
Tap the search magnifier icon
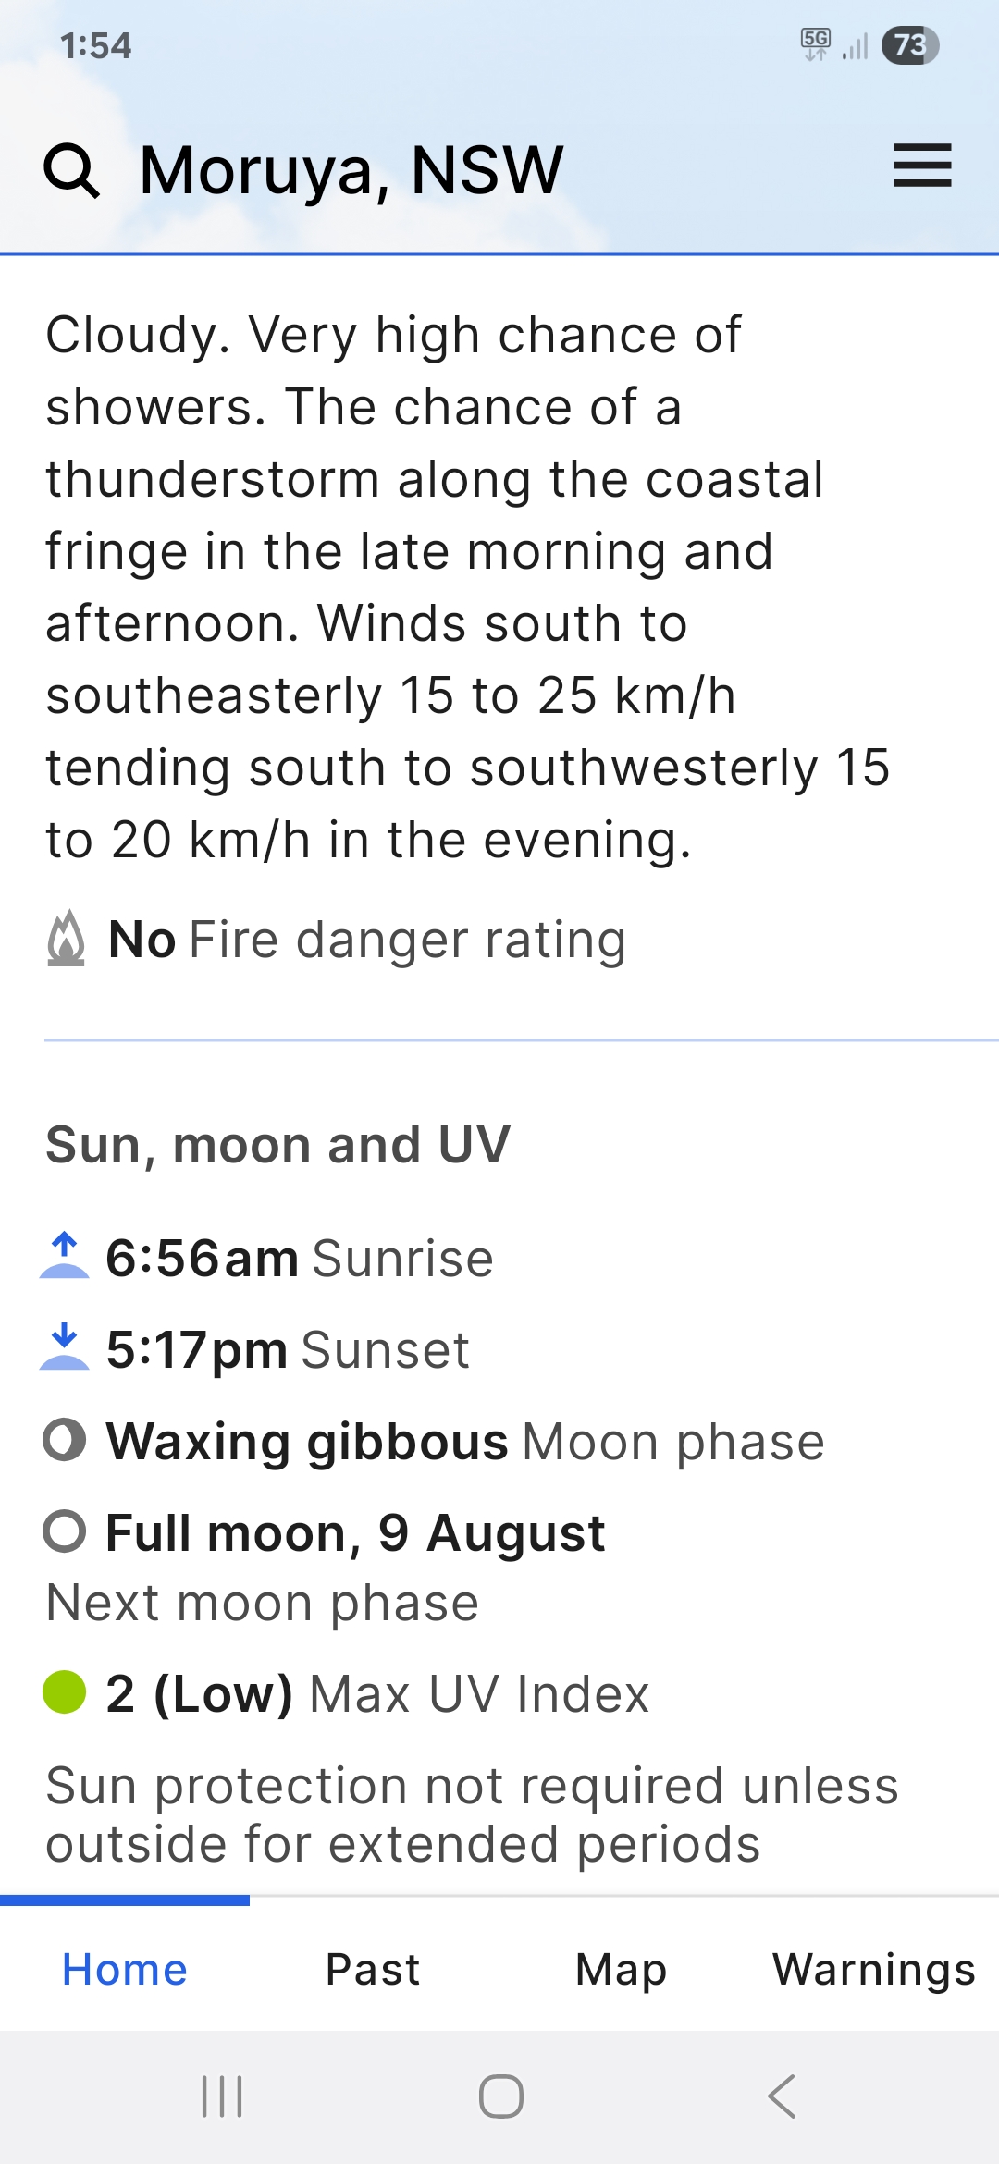[x=71, y=170]
